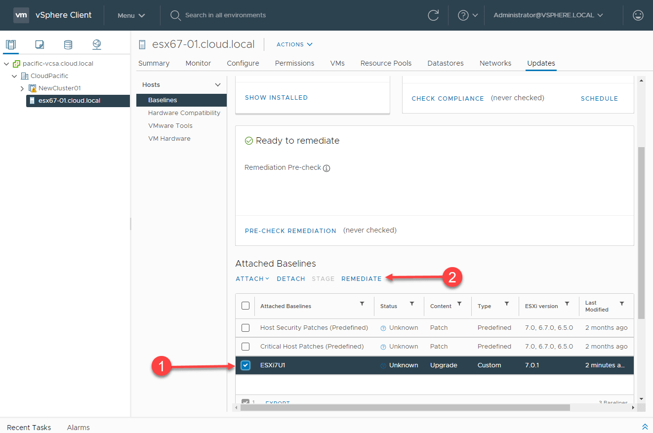
Task: Click the Remediation Pre-check info icon
Action: [326, 168]
